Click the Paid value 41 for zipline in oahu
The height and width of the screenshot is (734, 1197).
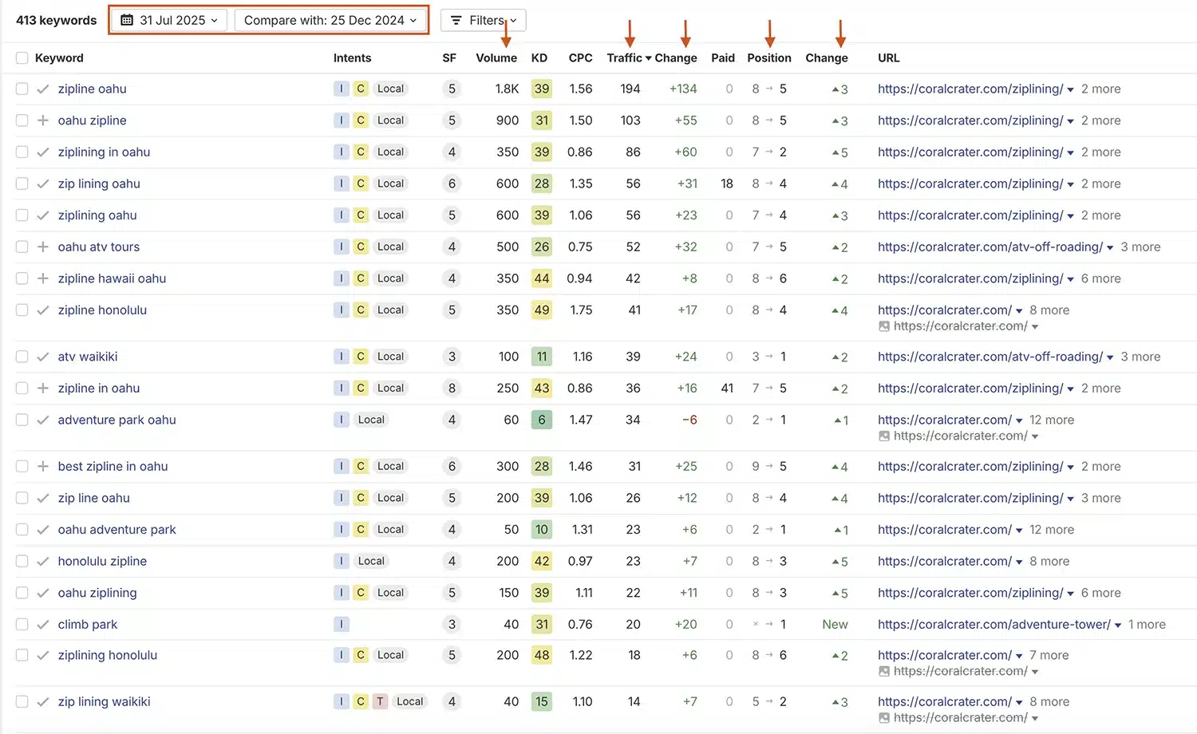[x=727, y=388]
